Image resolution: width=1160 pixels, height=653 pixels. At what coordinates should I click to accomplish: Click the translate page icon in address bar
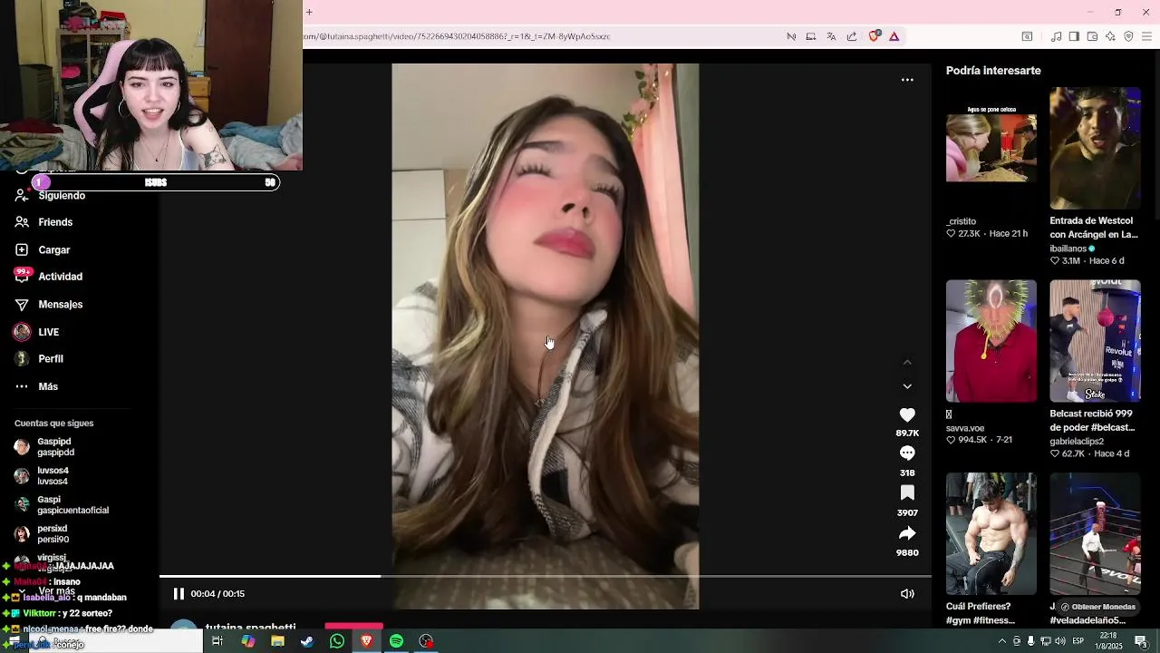click(x=831, y=36)
